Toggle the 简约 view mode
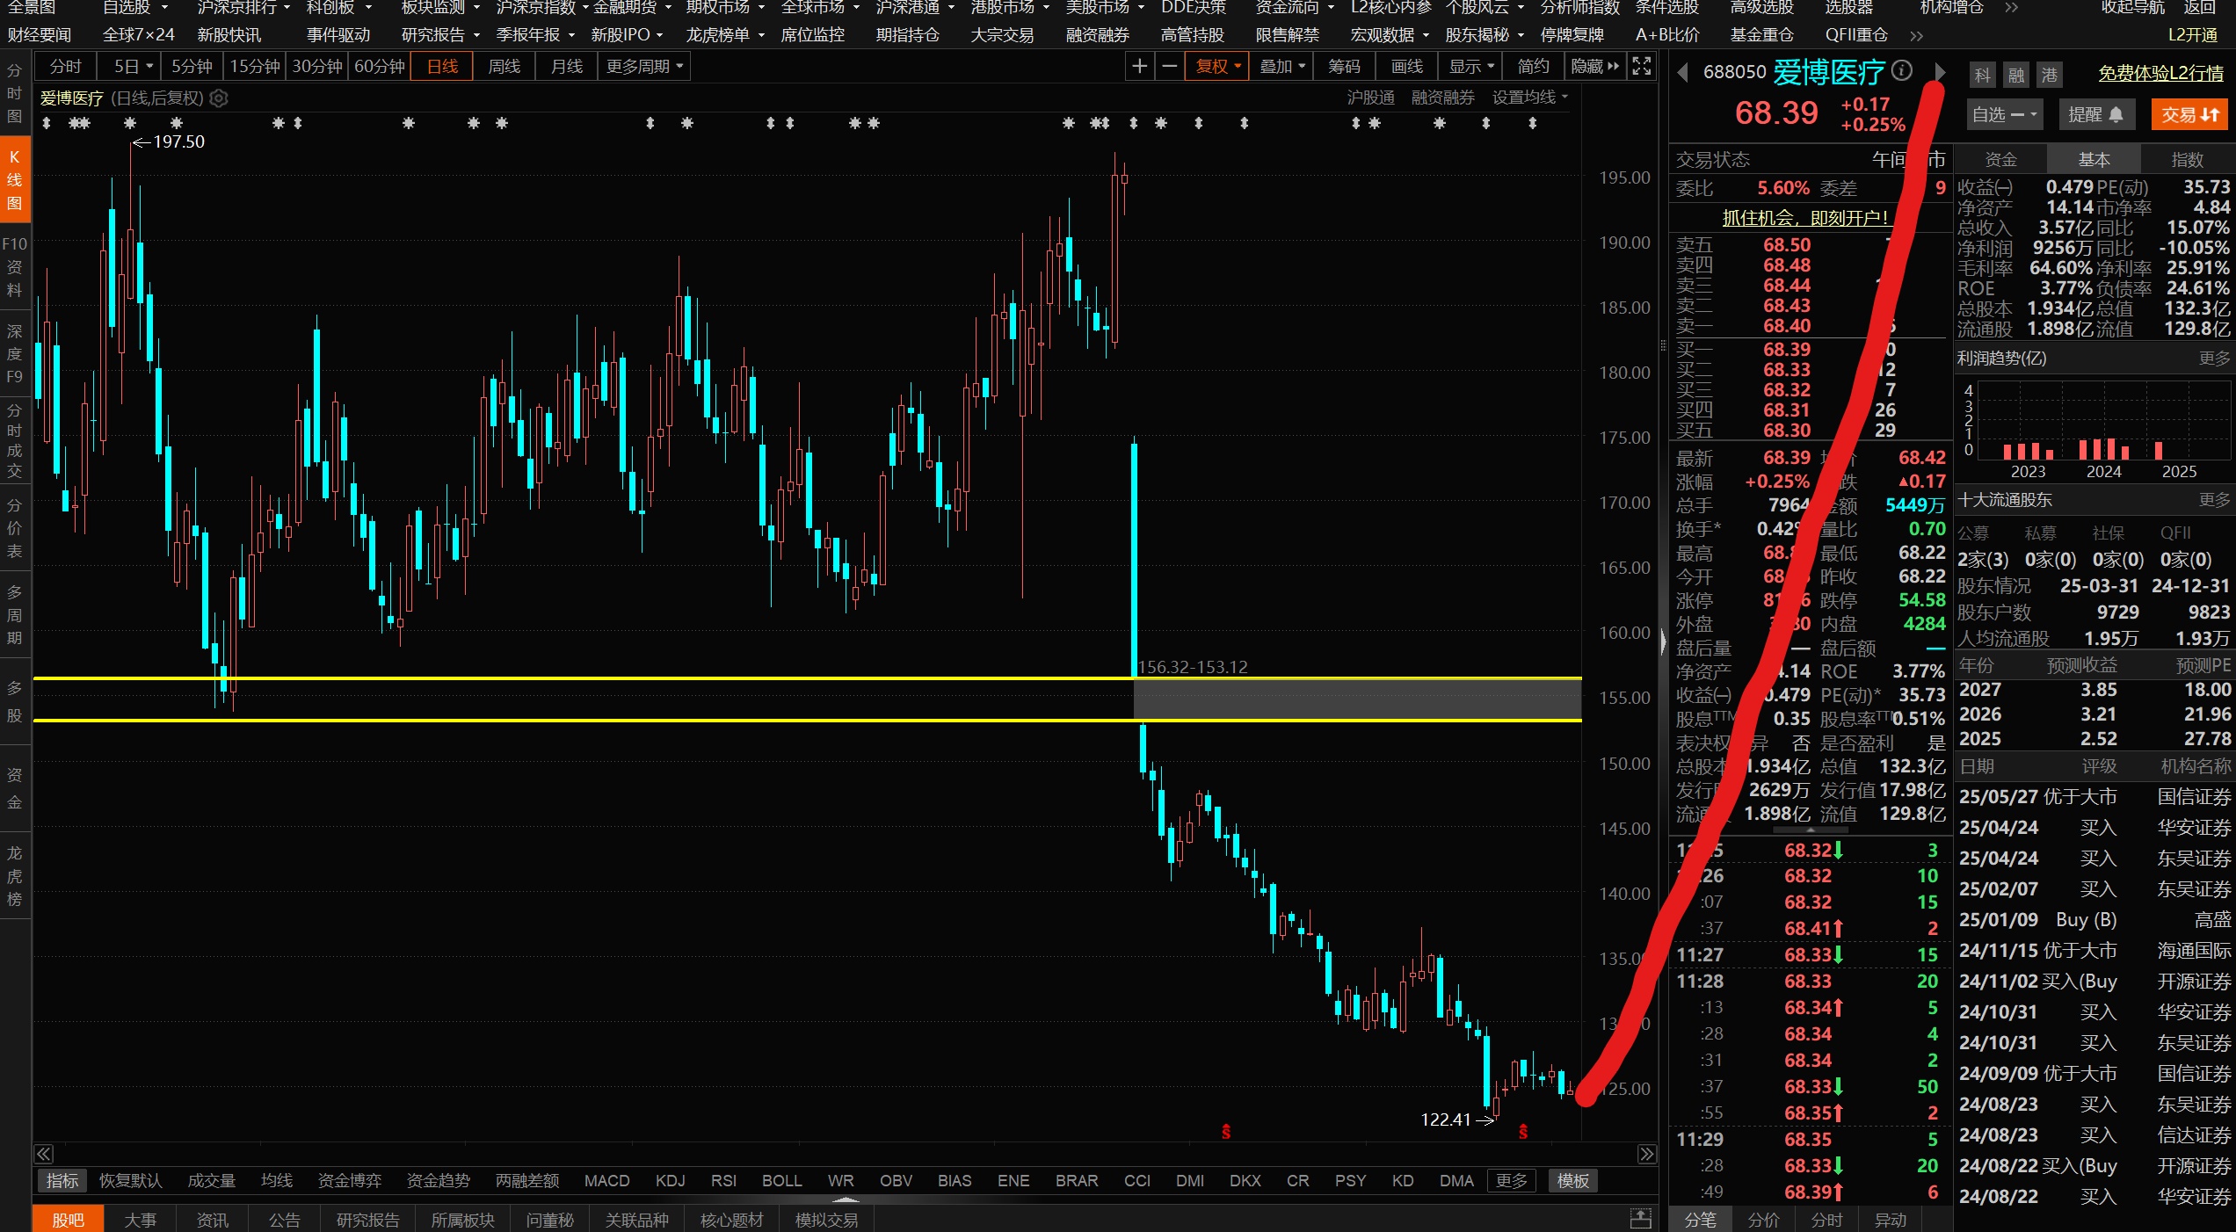The height and width of the screenshot is (1232, 2236). (x=1533, y=67)
